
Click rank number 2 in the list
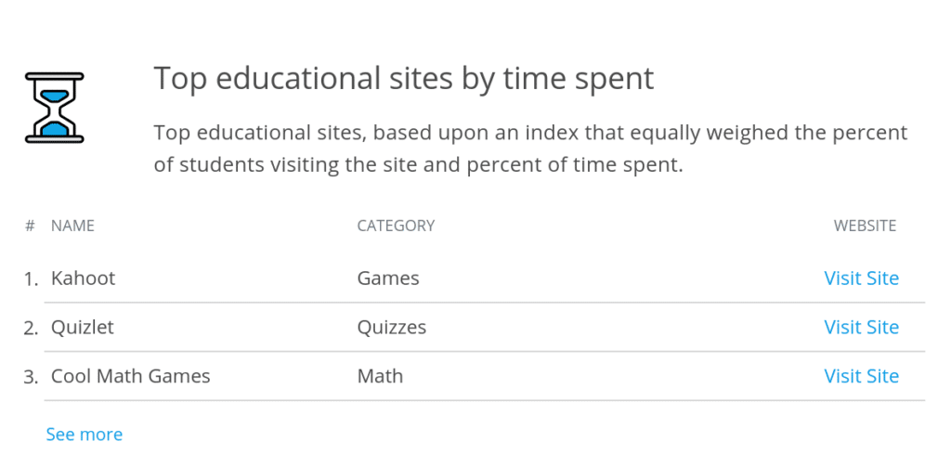point(31,329)
